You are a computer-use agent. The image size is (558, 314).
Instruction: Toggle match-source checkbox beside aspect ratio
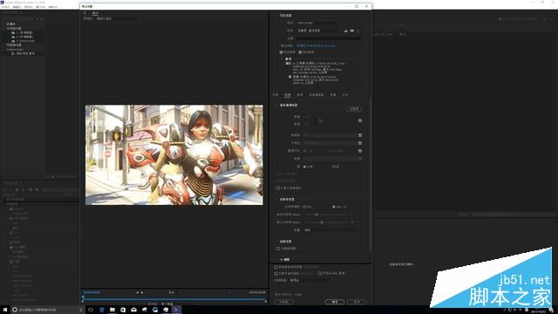point(360,151)
